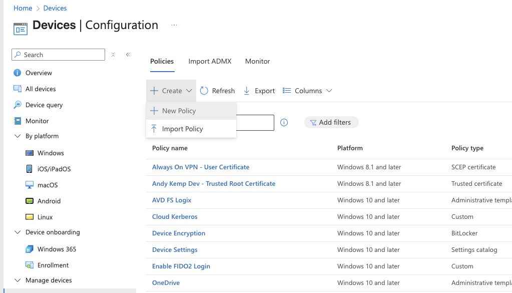512x293 pixels.
Task: Open the Columns dropdown
Action: pyautogui.click(x=307, y=91)
